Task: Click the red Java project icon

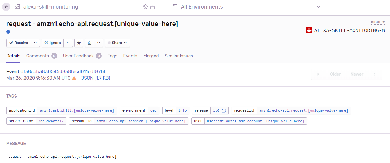Action: click(309, 30)
